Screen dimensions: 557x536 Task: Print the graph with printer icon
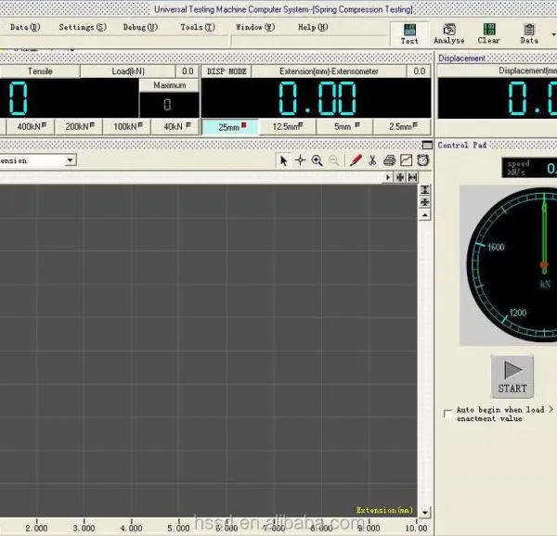(x=389, y=160)
